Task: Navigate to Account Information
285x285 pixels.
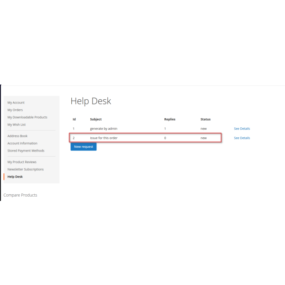Action: (x=22, y=143)
